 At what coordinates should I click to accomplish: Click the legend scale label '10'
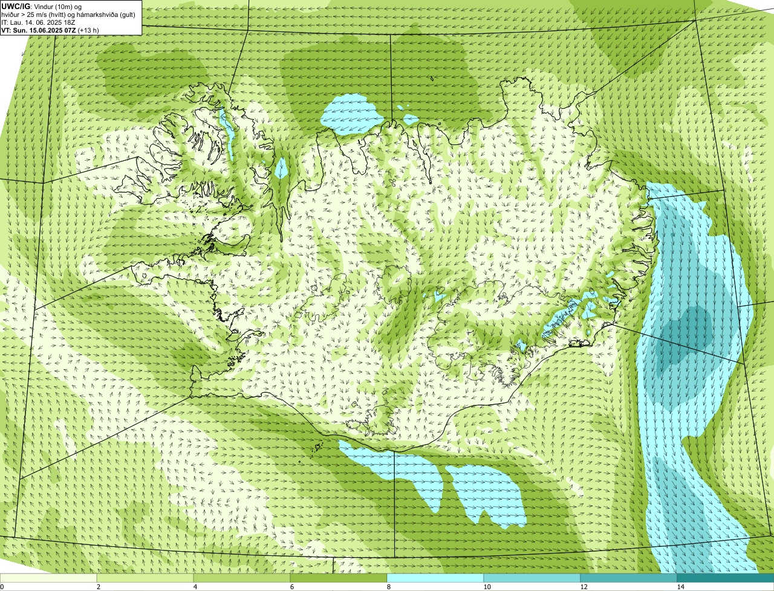[487, 587]
